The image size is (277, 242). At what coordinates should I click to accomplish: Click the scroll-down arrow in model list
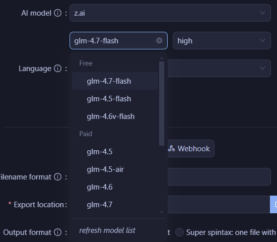(x=162, y=212)
